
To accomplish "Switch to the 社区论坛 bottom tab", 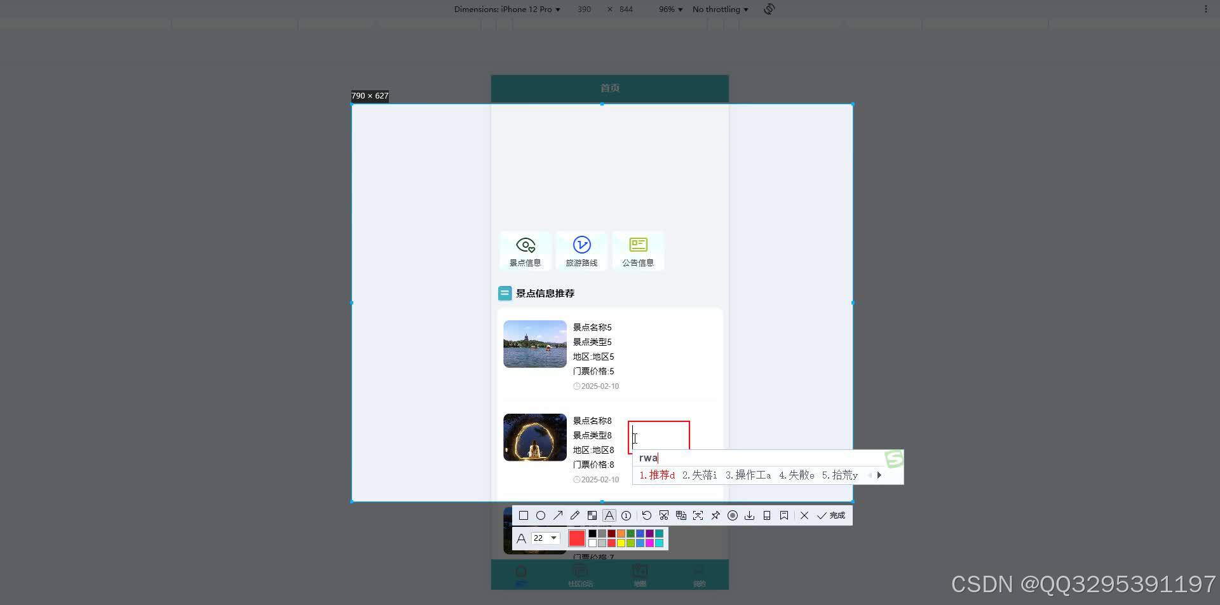I will [x=580, y=575].
